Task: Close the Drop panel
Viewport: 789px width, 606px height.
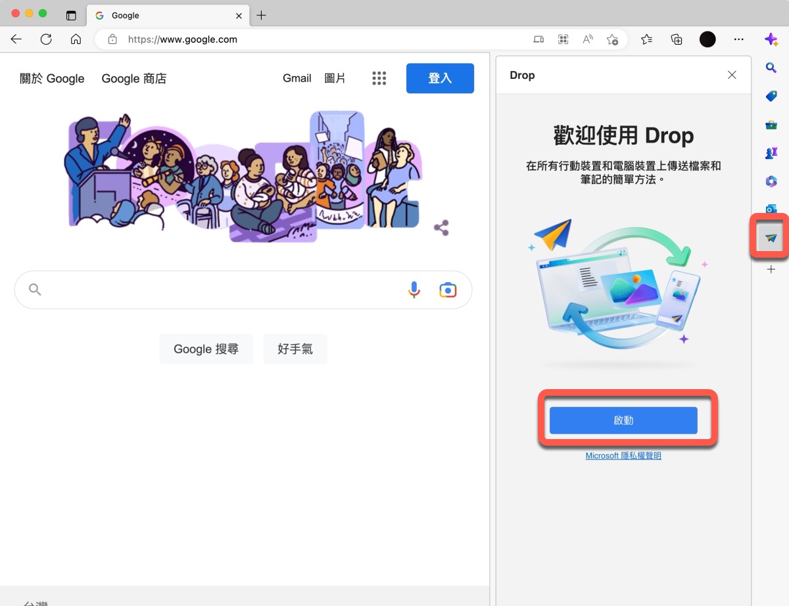Action: tap(732, 75)
